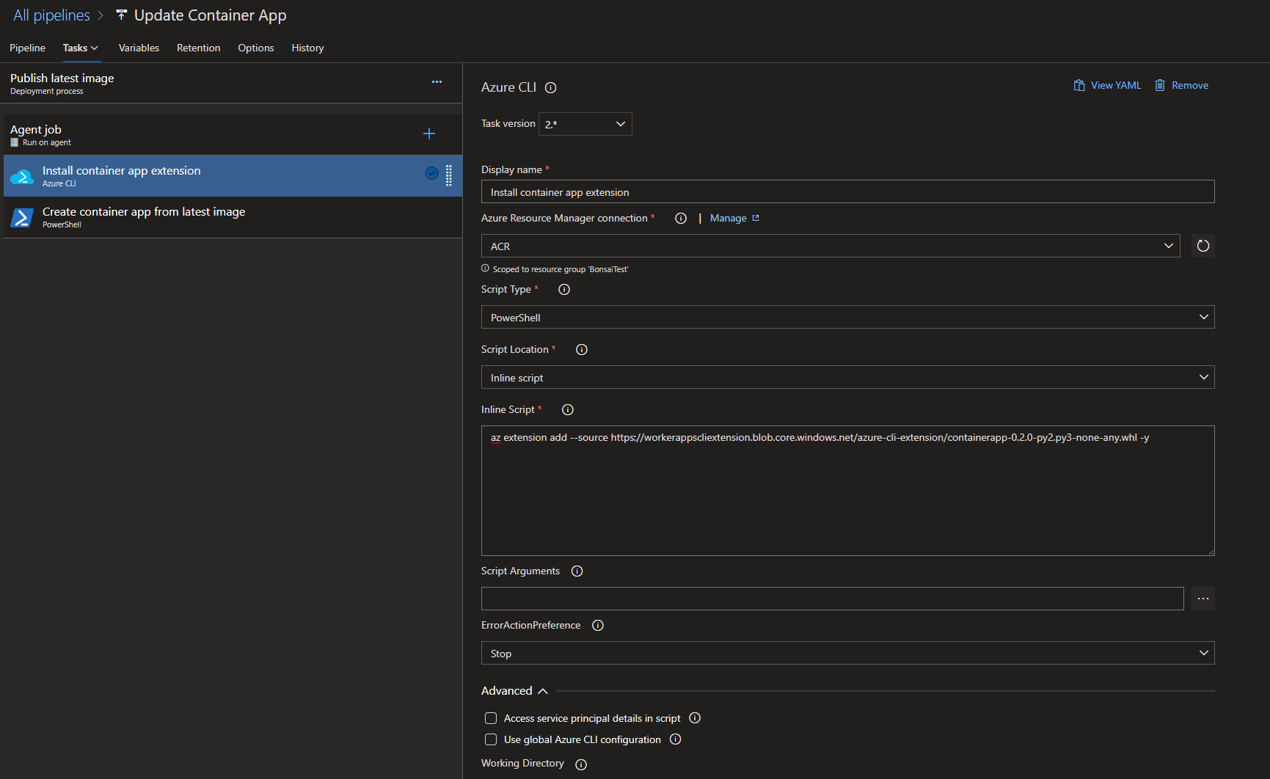The image size is (1270, 779).
Task: Click inside the Inline Script text area
Action: pyautogui.click(x=848, y=491)
